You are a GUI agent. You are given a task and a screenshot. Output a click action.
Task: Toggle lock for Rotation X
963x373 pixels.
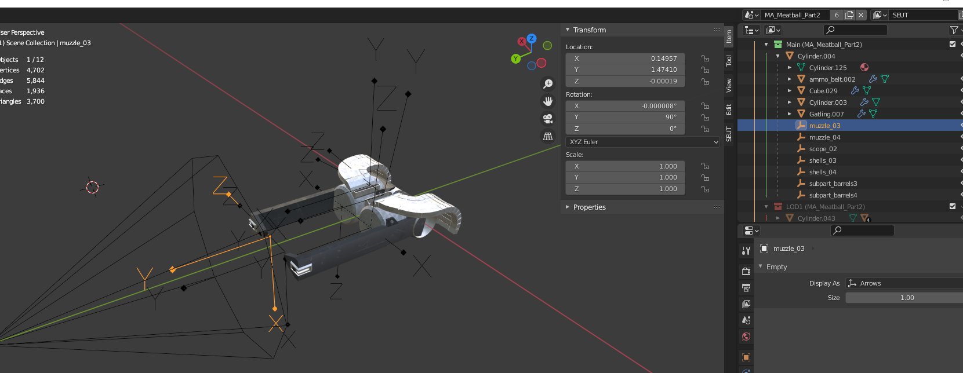[705, 106]
